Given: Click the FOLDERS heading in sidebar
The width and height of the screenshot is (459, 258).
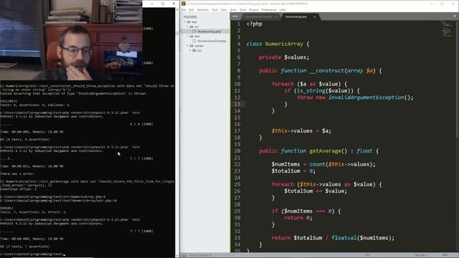Looking at the screenshot, I should click(190, 17).
